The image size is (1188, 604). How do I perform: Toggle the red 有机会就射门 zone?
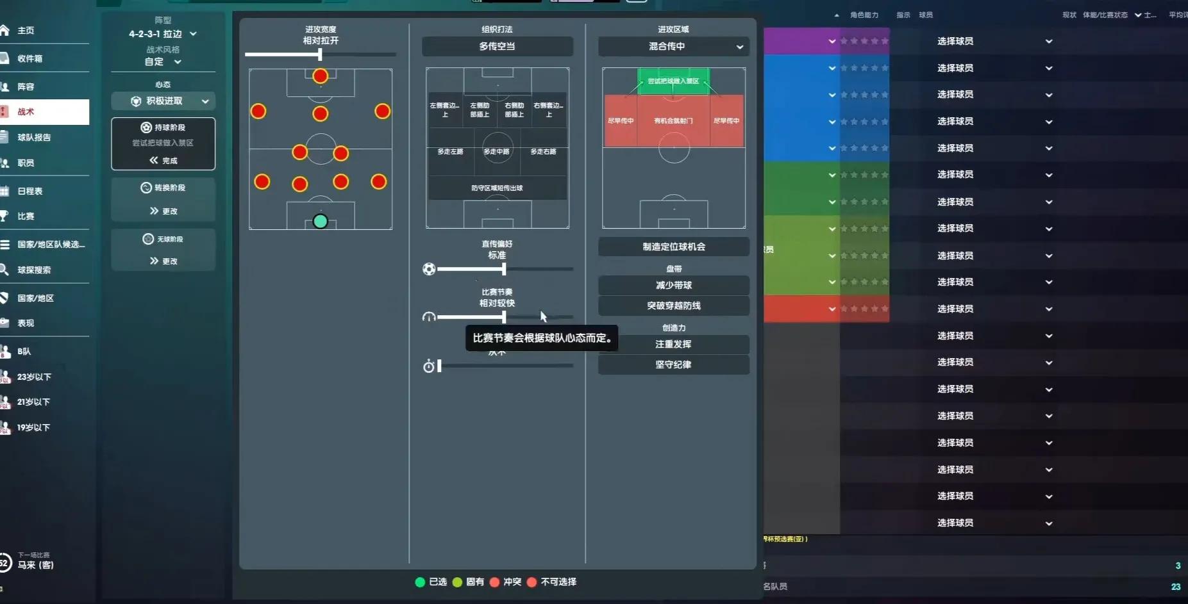click(x=674, y=121)
